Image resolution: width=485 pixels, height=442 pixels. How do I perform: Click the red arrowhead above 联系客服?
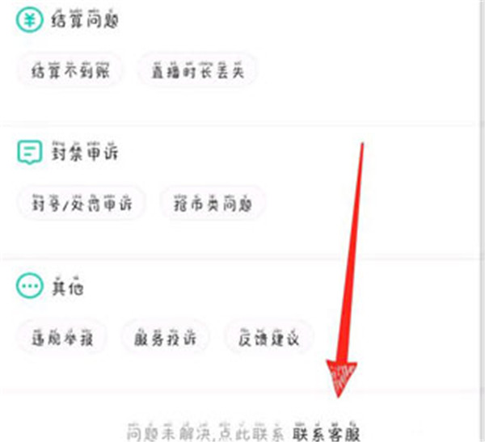341,379
